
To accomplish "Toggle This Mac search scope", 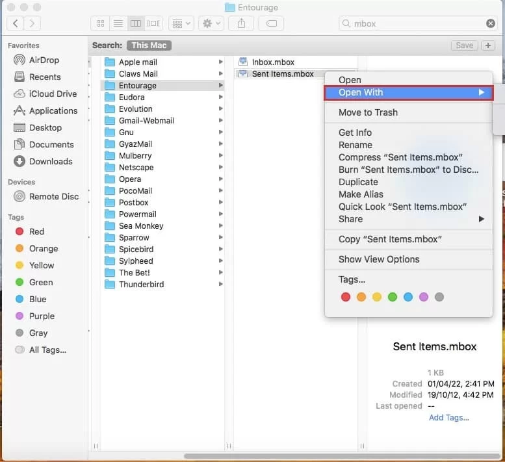I will pos(149,45).
